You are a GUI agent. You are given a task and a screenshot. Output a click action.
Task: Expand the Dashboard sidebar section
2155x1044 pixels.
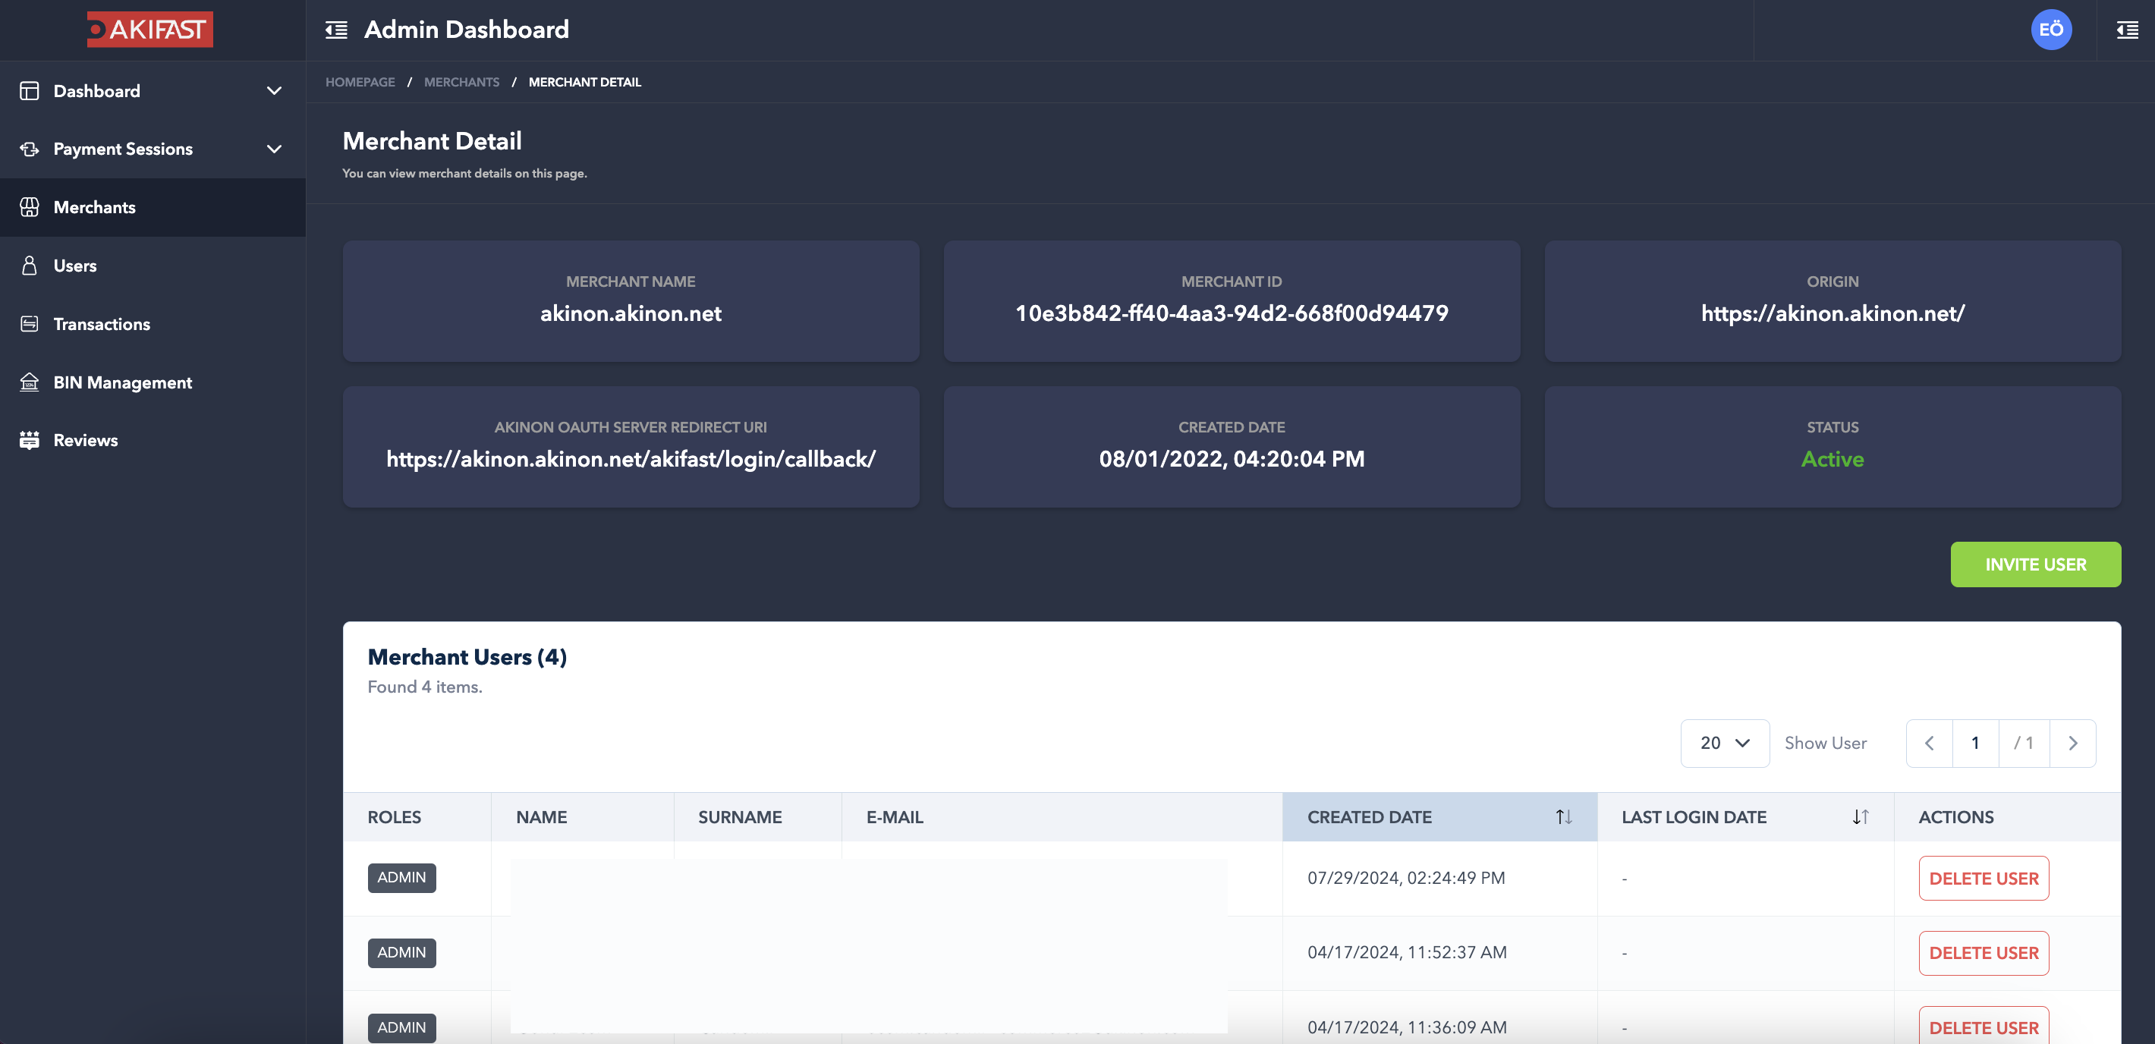(x=274, y=90)
